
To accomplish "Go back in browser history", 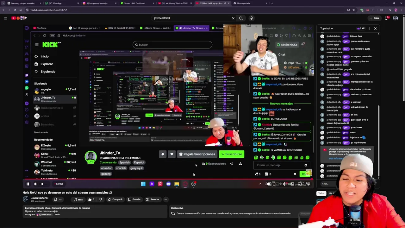I will (x=3, y=10).
